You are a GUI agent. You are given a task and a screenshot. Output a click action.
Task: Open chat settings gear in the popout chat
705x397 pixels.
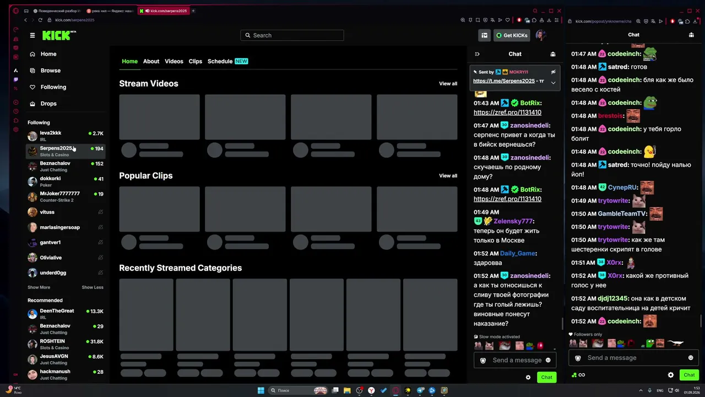[671, 375]
